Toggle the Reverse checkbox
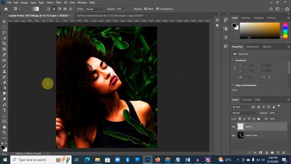Screen dimensions: 291x164 click(132, 9)
